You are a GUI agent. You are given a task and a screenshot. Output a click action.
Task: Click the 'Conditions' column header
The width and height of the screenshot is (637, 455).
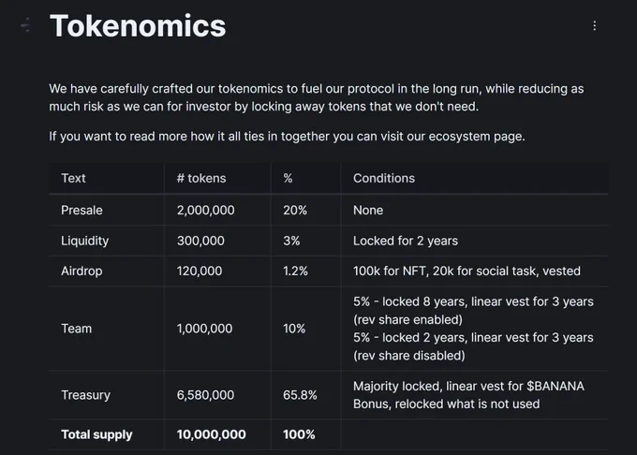click(x=384, y=178)
